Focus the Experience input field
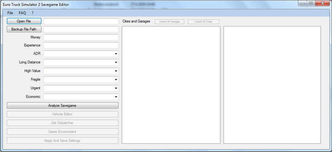Viewport: 332px width, 152px height. 81,45
